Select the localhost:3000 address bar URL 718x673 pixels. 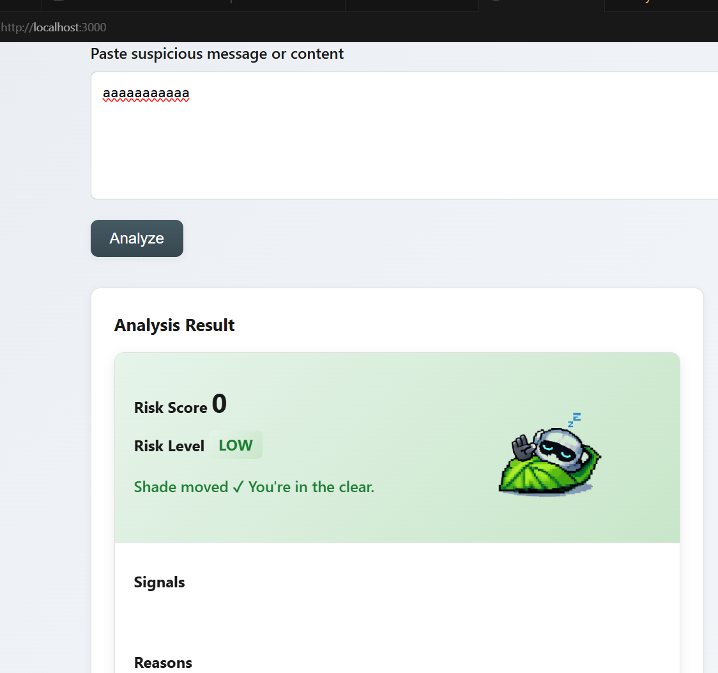click(x=54, y=27)
